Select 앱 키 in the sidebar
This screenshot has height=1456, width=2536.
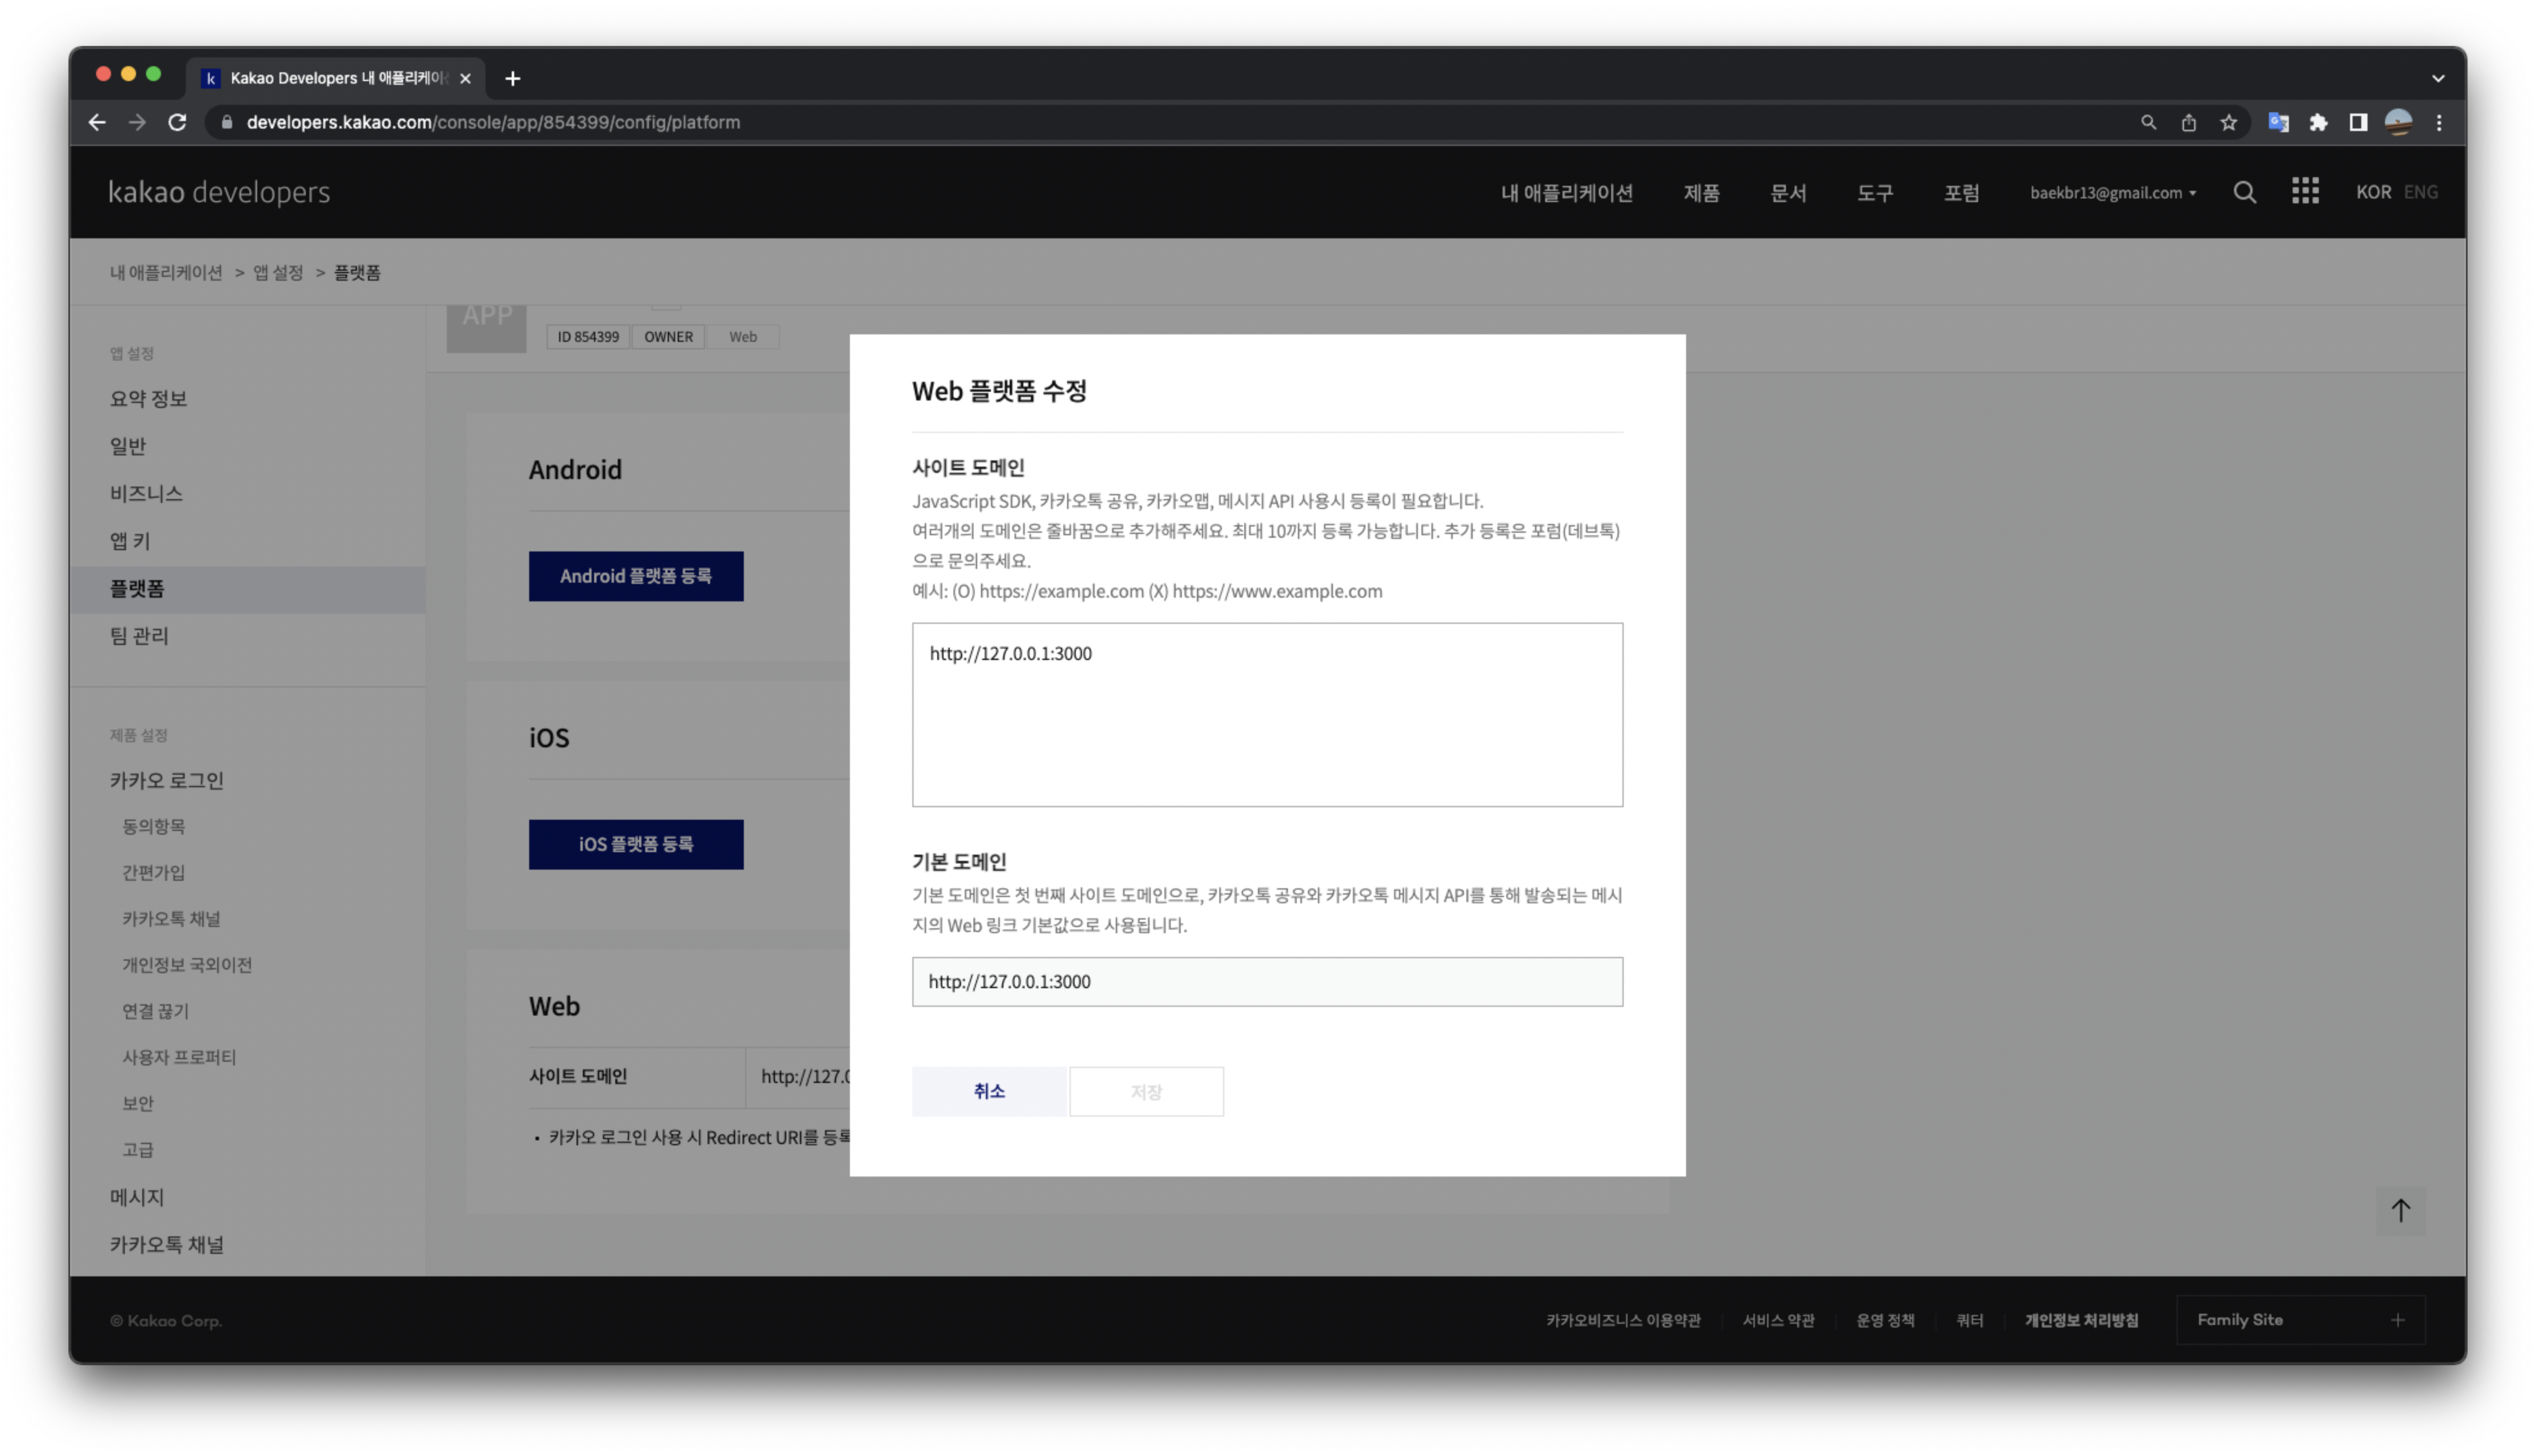click(x=130, y=541)
